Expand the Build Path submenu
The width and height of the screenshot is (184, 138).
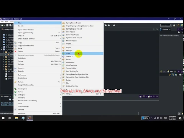(x=38, y=58)
